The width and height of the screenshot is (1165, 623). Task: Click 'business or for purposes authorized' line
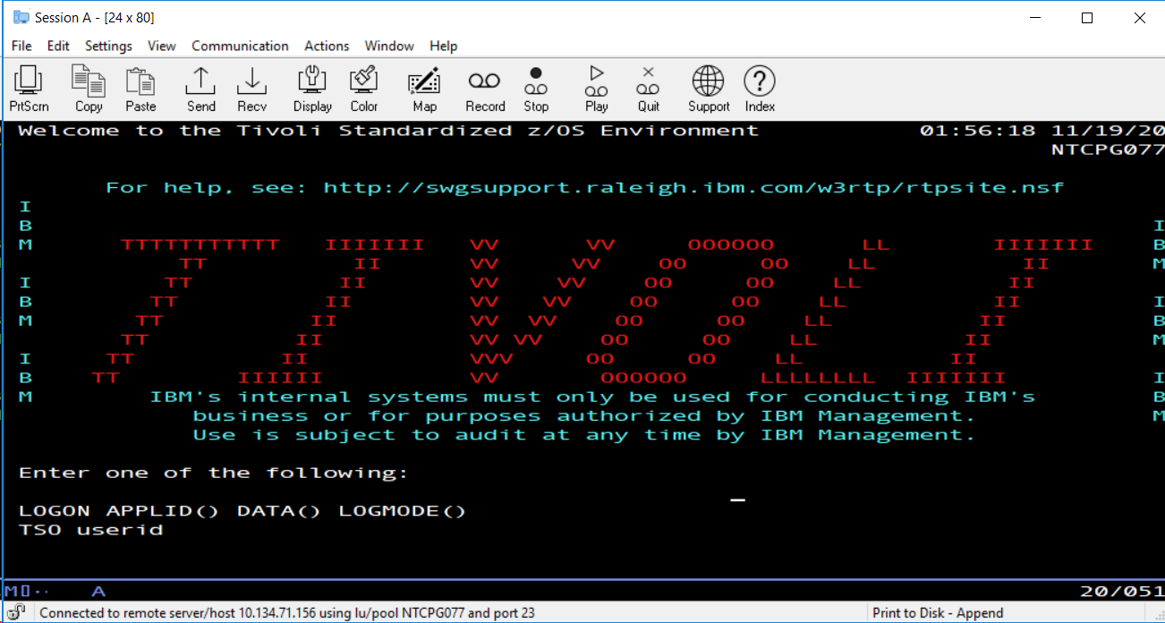click(584, 416)
